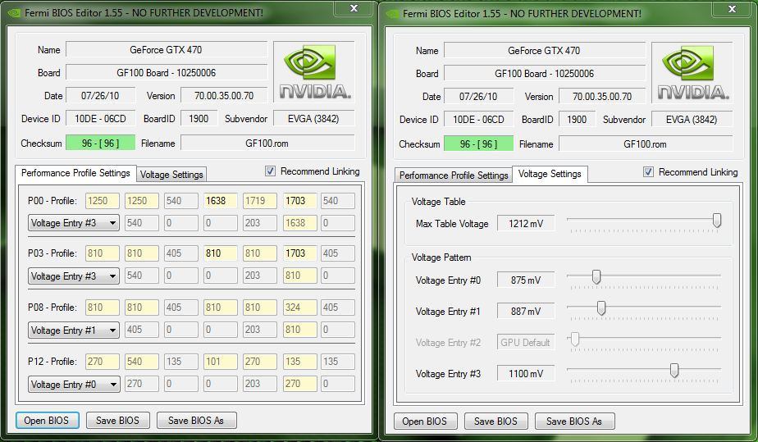Toggle Recommend Linking checkbox in right window
758x442 pixels.
coord(648,172)
